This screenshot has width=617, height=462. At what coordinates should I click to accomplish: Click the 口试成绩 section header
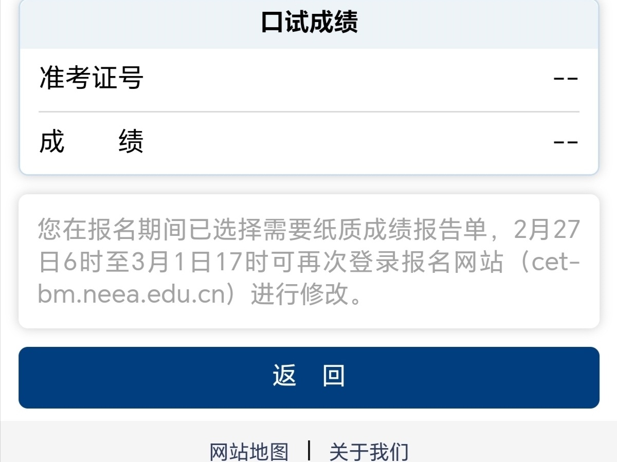click(x=309, y=23)
